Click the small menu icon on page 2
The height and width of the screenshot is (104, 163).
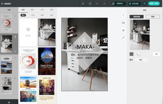(15, 51)
